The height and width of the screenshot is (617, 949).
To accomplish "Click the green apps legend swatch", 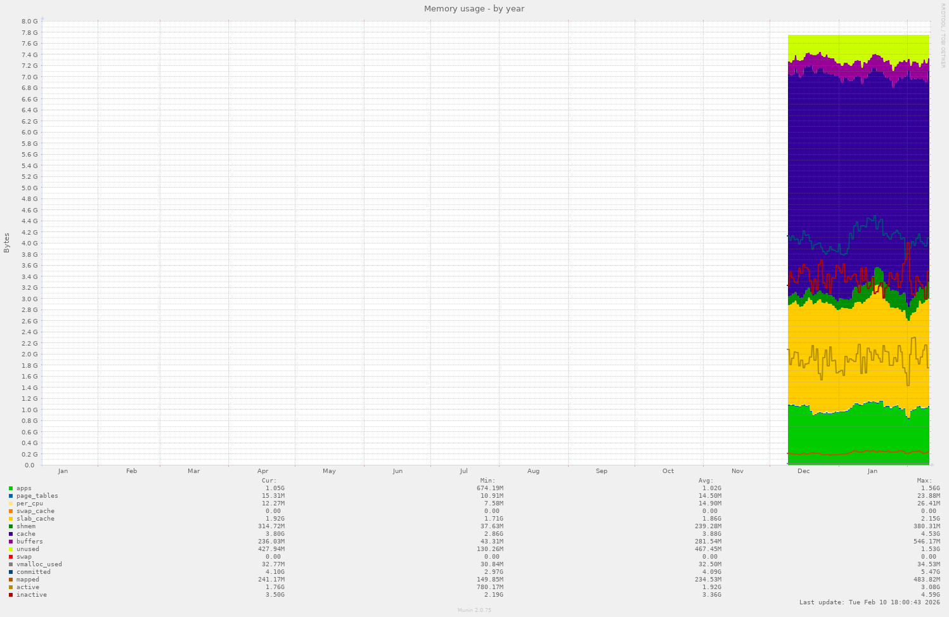I will 10,488.
